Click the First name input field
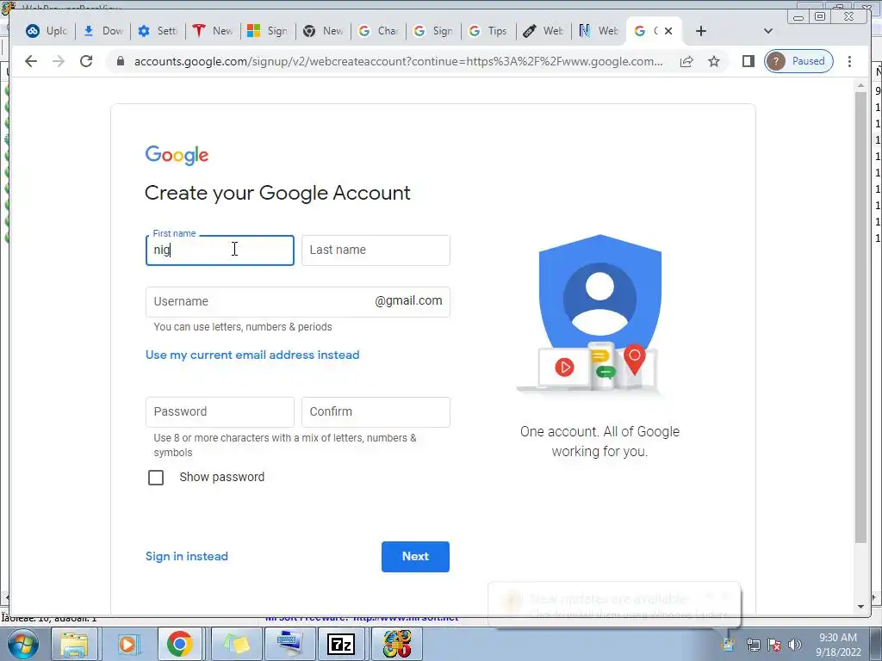 (220, 250)
